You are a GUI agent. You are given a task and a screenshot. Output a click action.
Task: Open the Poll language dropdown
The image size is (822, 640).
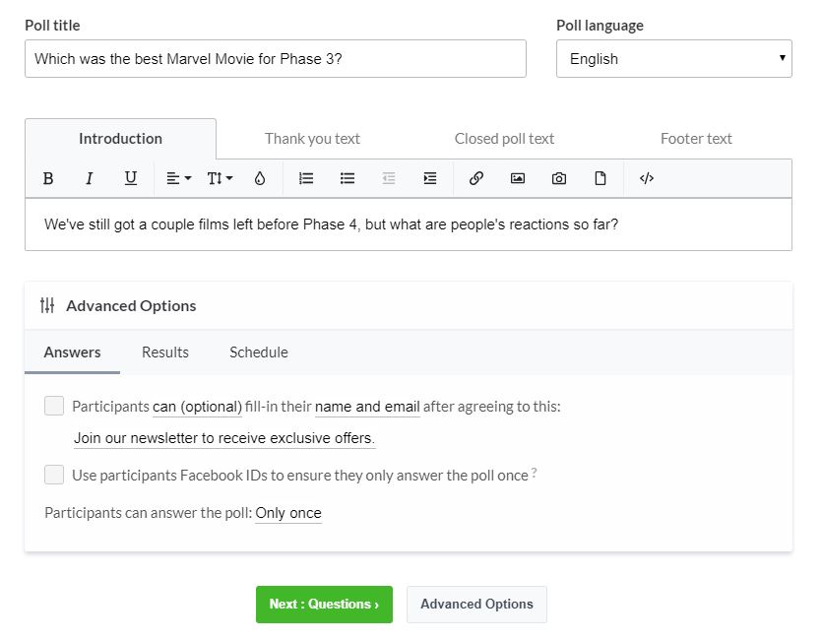tap(673, 59)
